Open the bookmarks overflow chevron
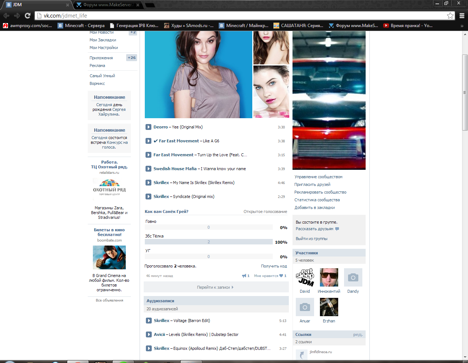Image resolution: width=468 pixels, height=363 pixels. click(x=462, y=26)
